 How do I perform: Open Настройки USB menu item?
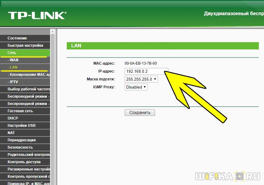pyautogui.click(x=25, y=126)
